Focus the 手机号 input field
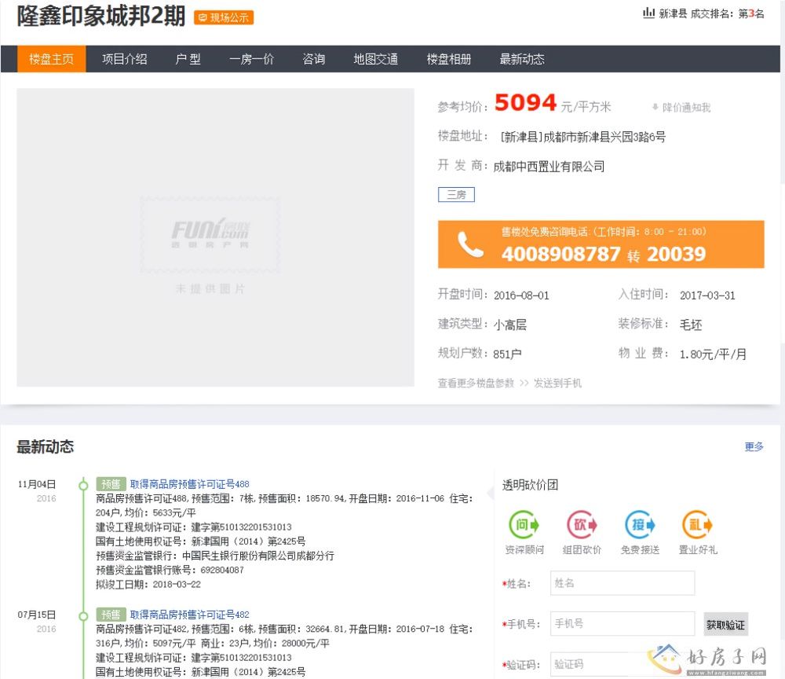 (623, 623)
